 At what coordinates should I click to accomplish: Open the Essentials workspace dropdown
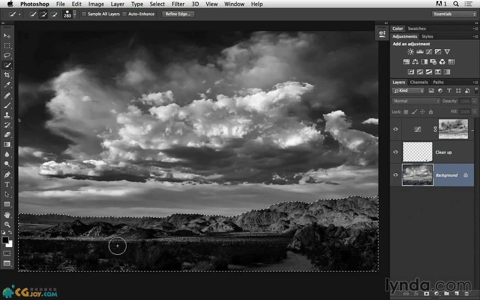tap(454, 14)
